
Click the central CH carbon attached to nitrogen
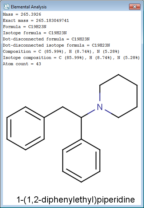(81, 118)
